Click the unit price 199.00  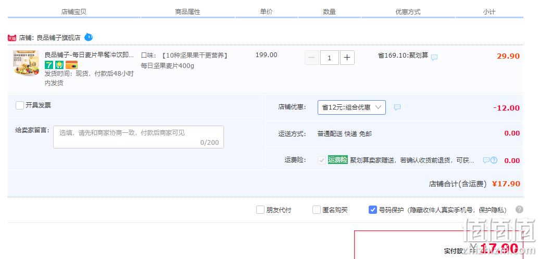[266, 55]
